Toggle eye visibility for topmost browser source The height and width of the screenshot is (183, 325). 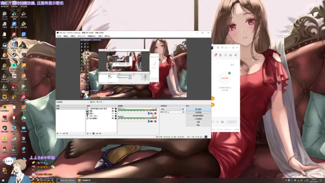113,109
